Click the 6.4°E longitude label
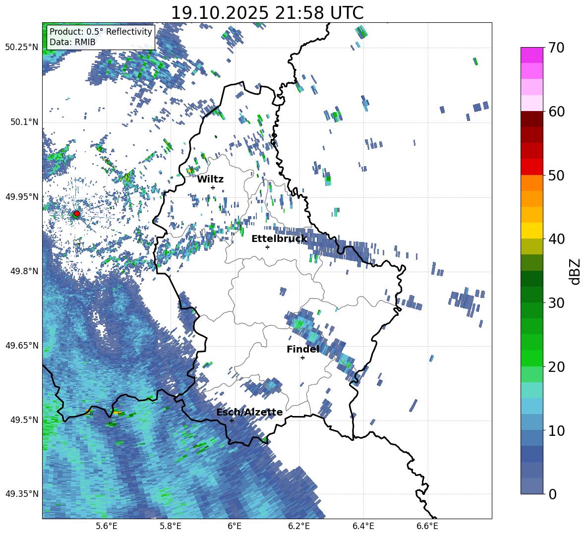 (x=363, y=526)
